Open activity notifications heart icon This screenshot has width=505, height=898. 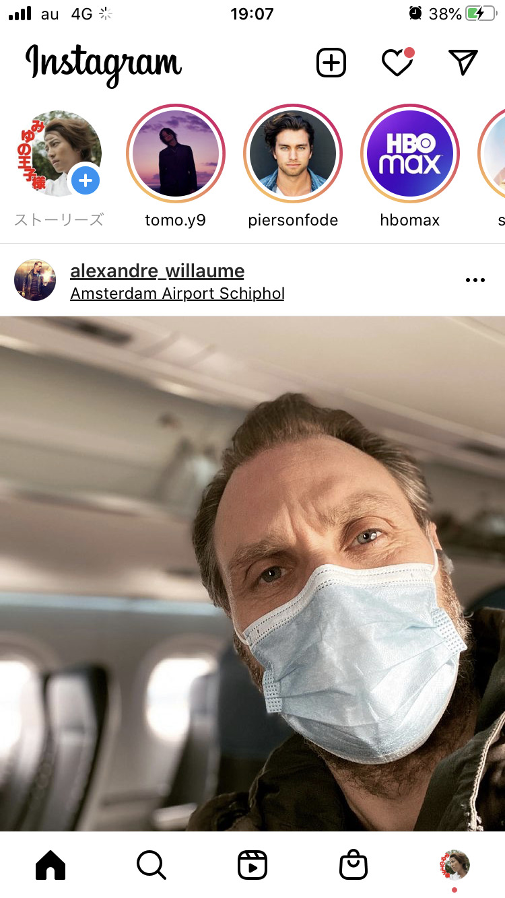(x=397, y=63)
